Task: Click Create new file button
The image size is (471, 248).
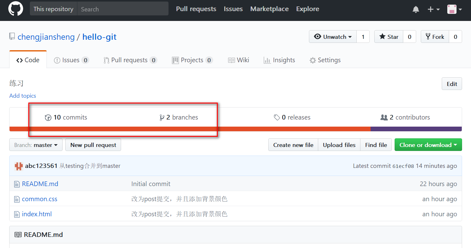Action: click(293, 145)
